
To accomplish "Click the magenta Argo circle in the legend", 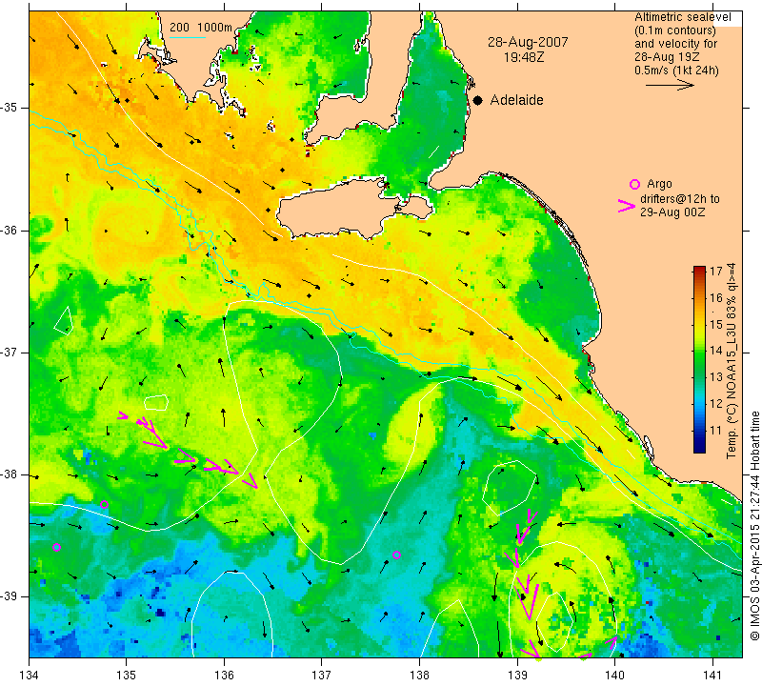I will pos(634,184).
